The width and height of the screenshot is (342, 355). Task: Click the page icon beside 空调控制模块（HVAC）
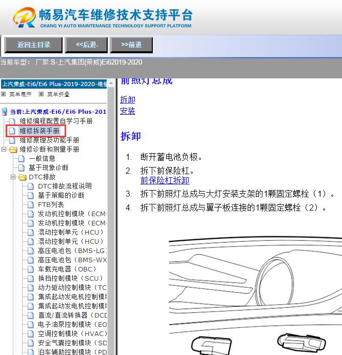coord(31,334)
